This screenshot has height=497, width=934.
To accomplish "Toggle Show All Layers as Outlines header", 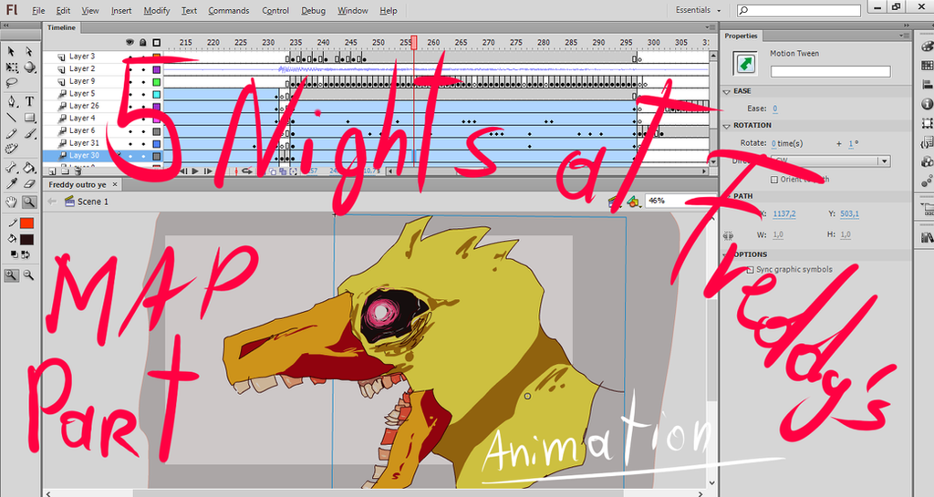I will tap(156, 42).
